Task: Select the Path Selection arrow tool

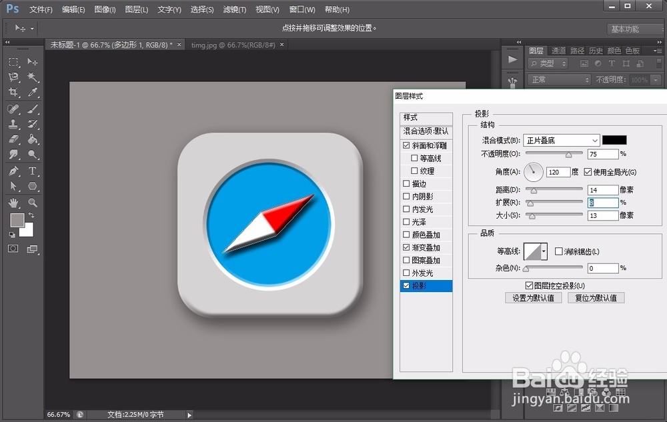Action: 13,186
